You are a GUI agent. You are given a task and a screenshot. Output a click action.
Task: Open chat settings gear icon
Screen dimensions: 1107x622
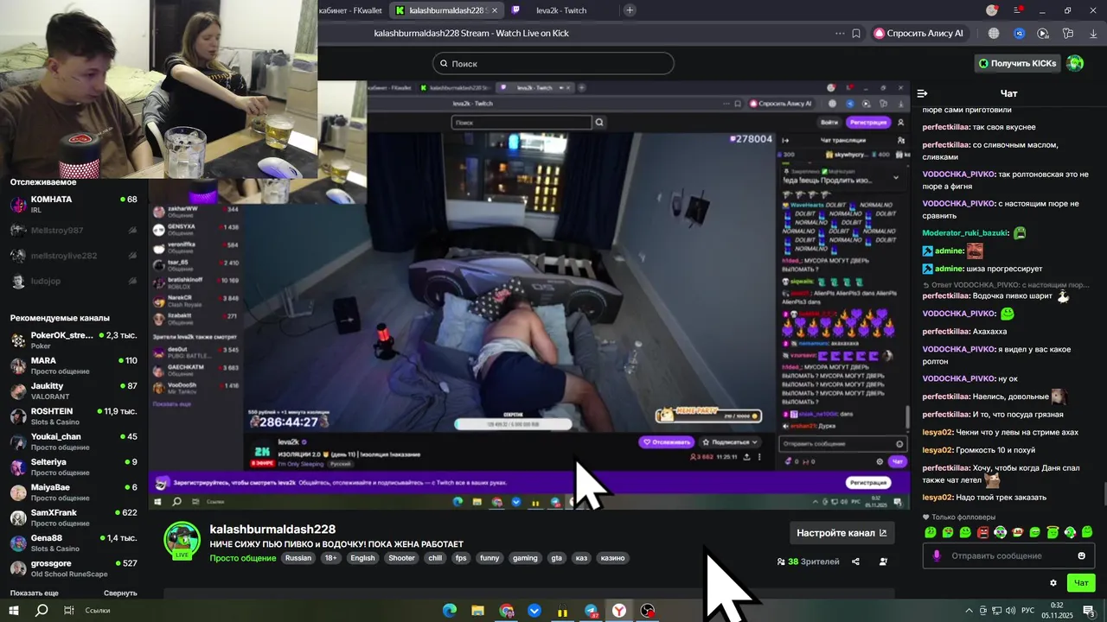click(x=1053, y=583)
